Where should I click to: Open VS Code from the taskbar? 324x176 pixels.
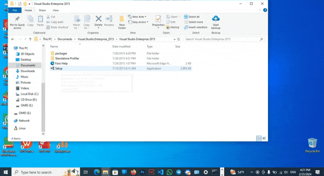pos(161,172)
